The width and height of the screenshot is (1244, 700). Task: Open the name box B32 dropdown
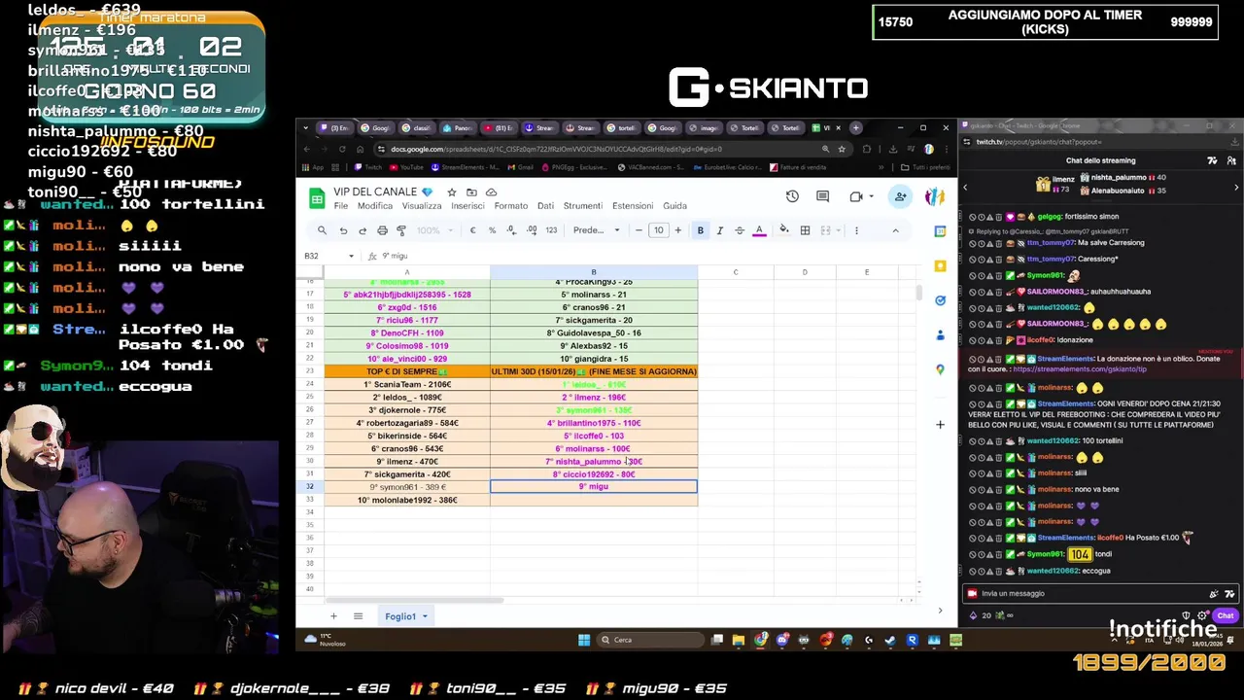351,256
